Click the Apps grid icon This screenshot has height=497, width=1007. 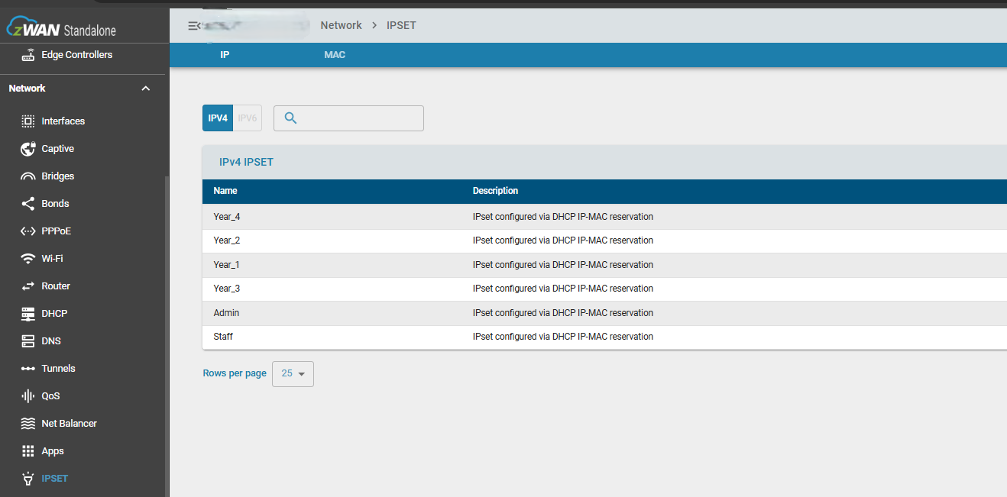(x=28, y=451)
